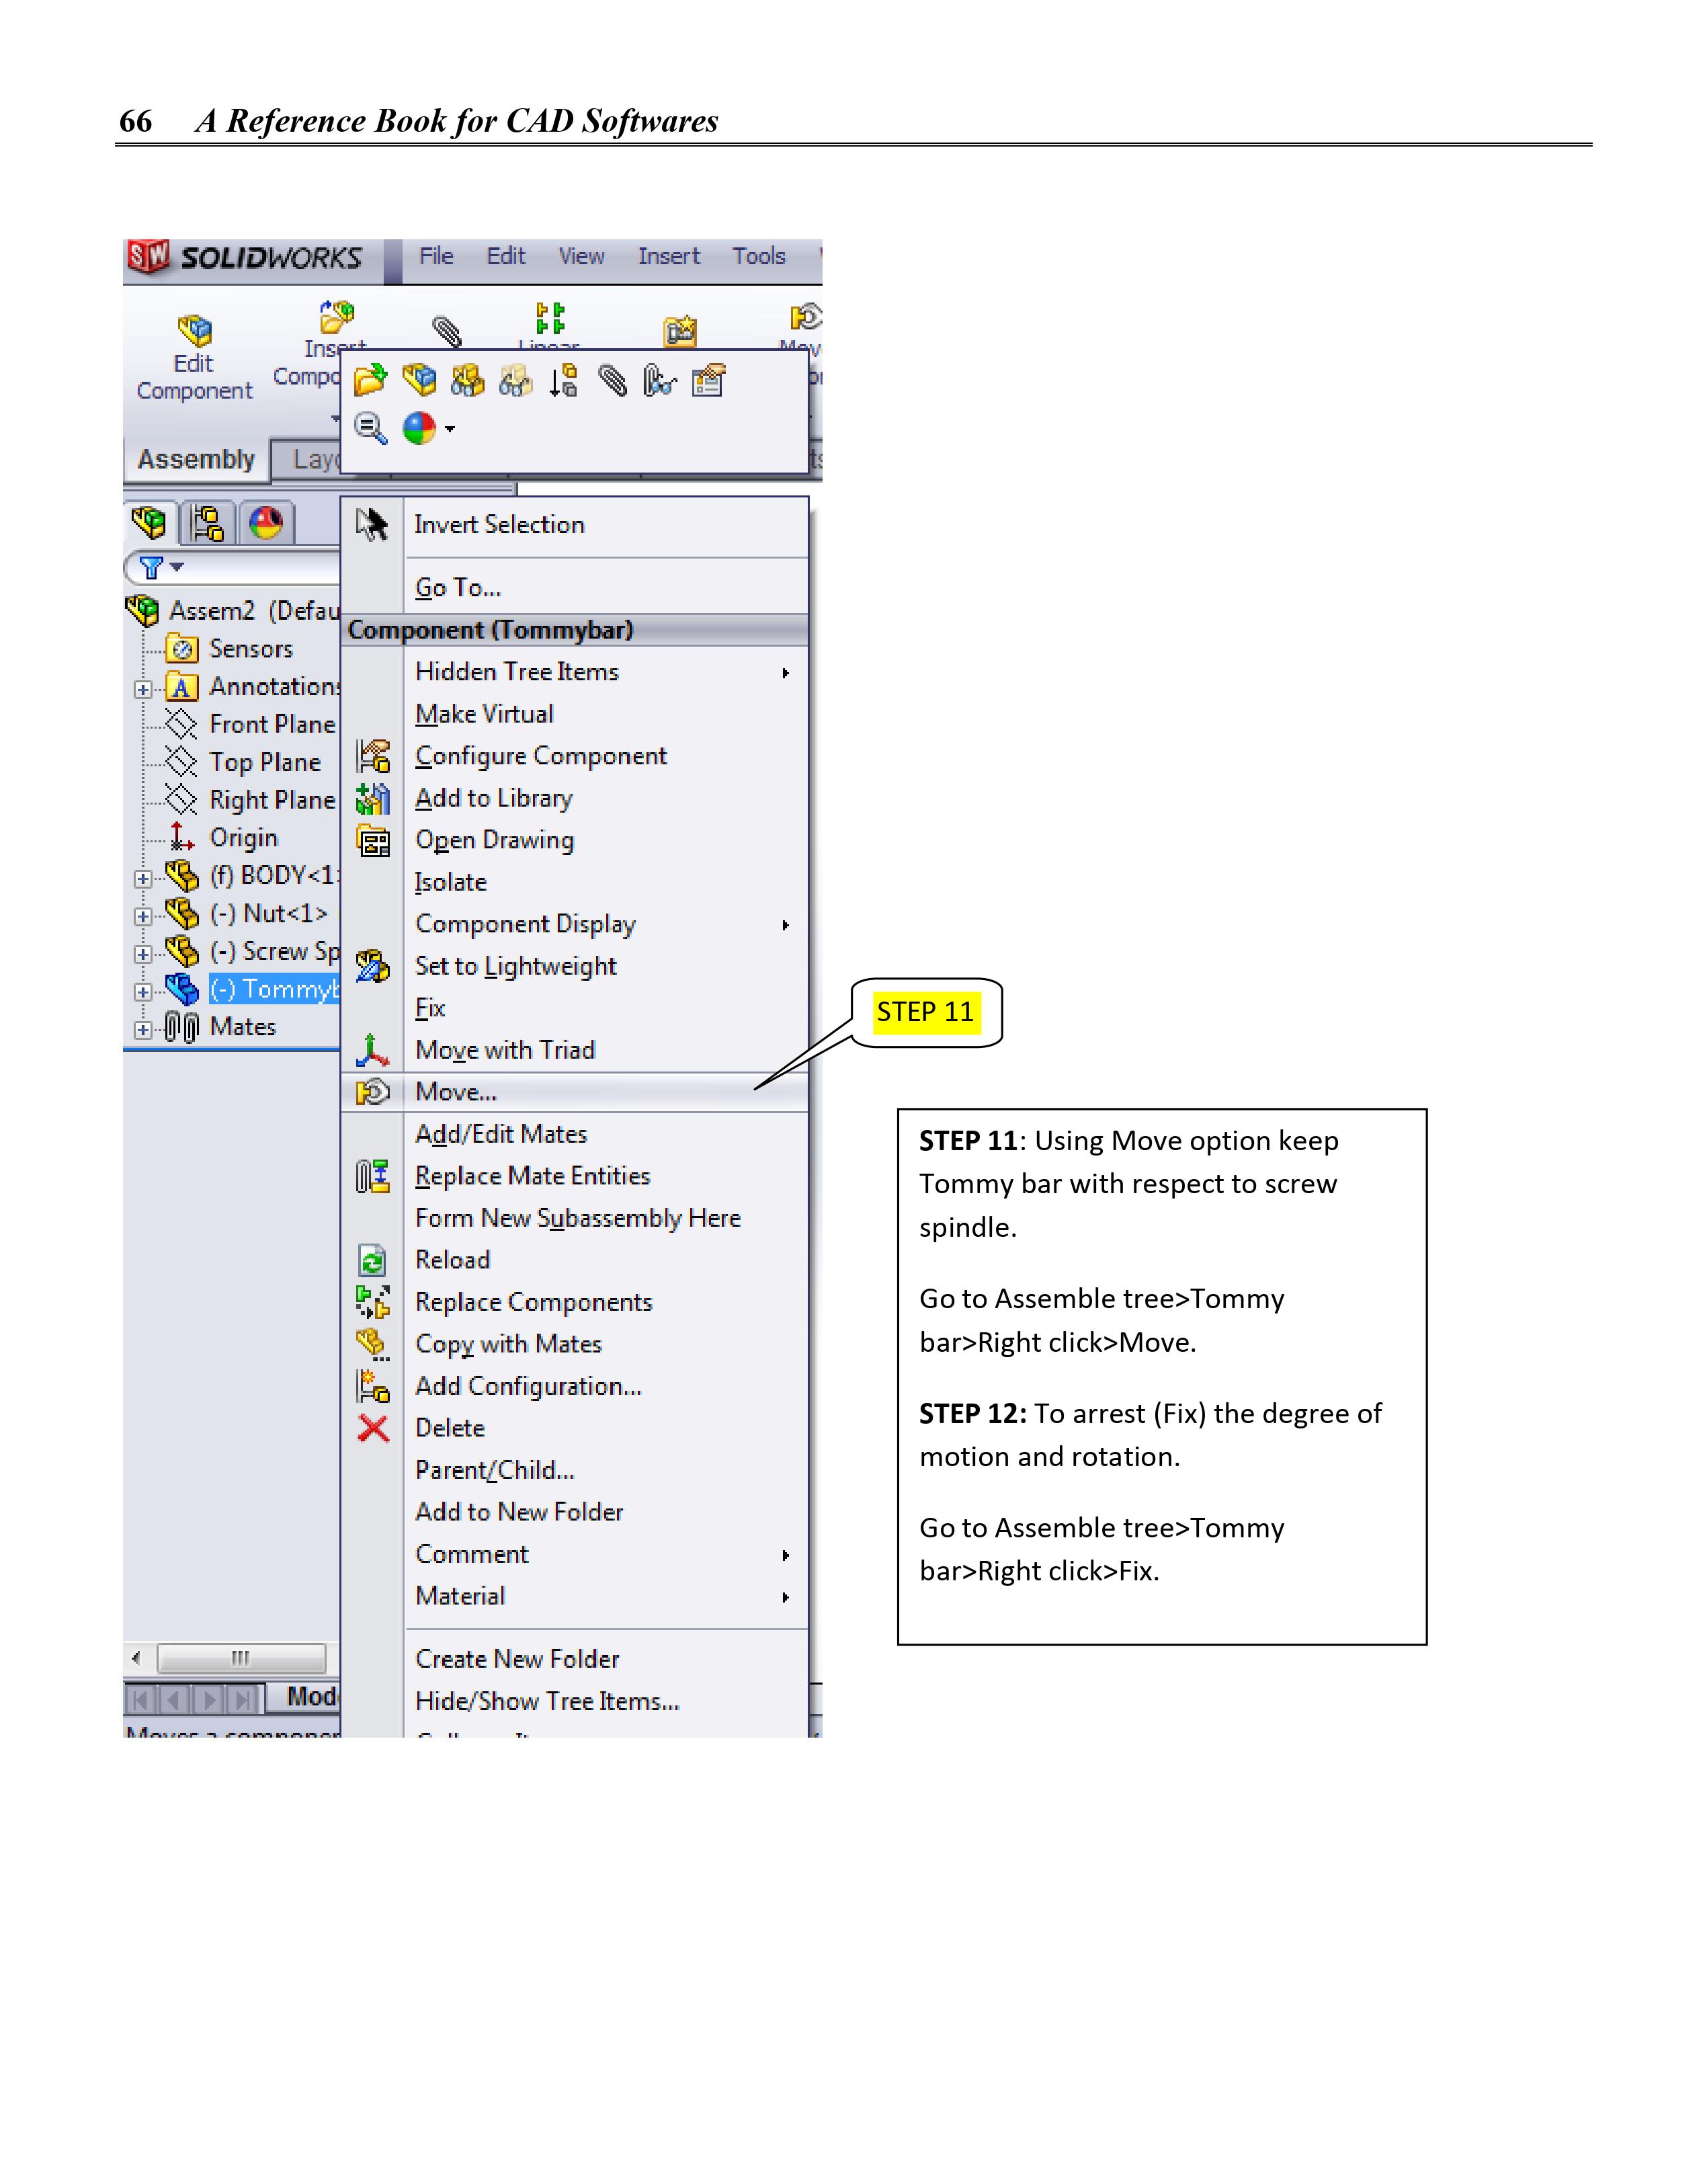Open the FeatureManager design tree tab icon
1707x2184 pixels.
[x=149, y=523]
